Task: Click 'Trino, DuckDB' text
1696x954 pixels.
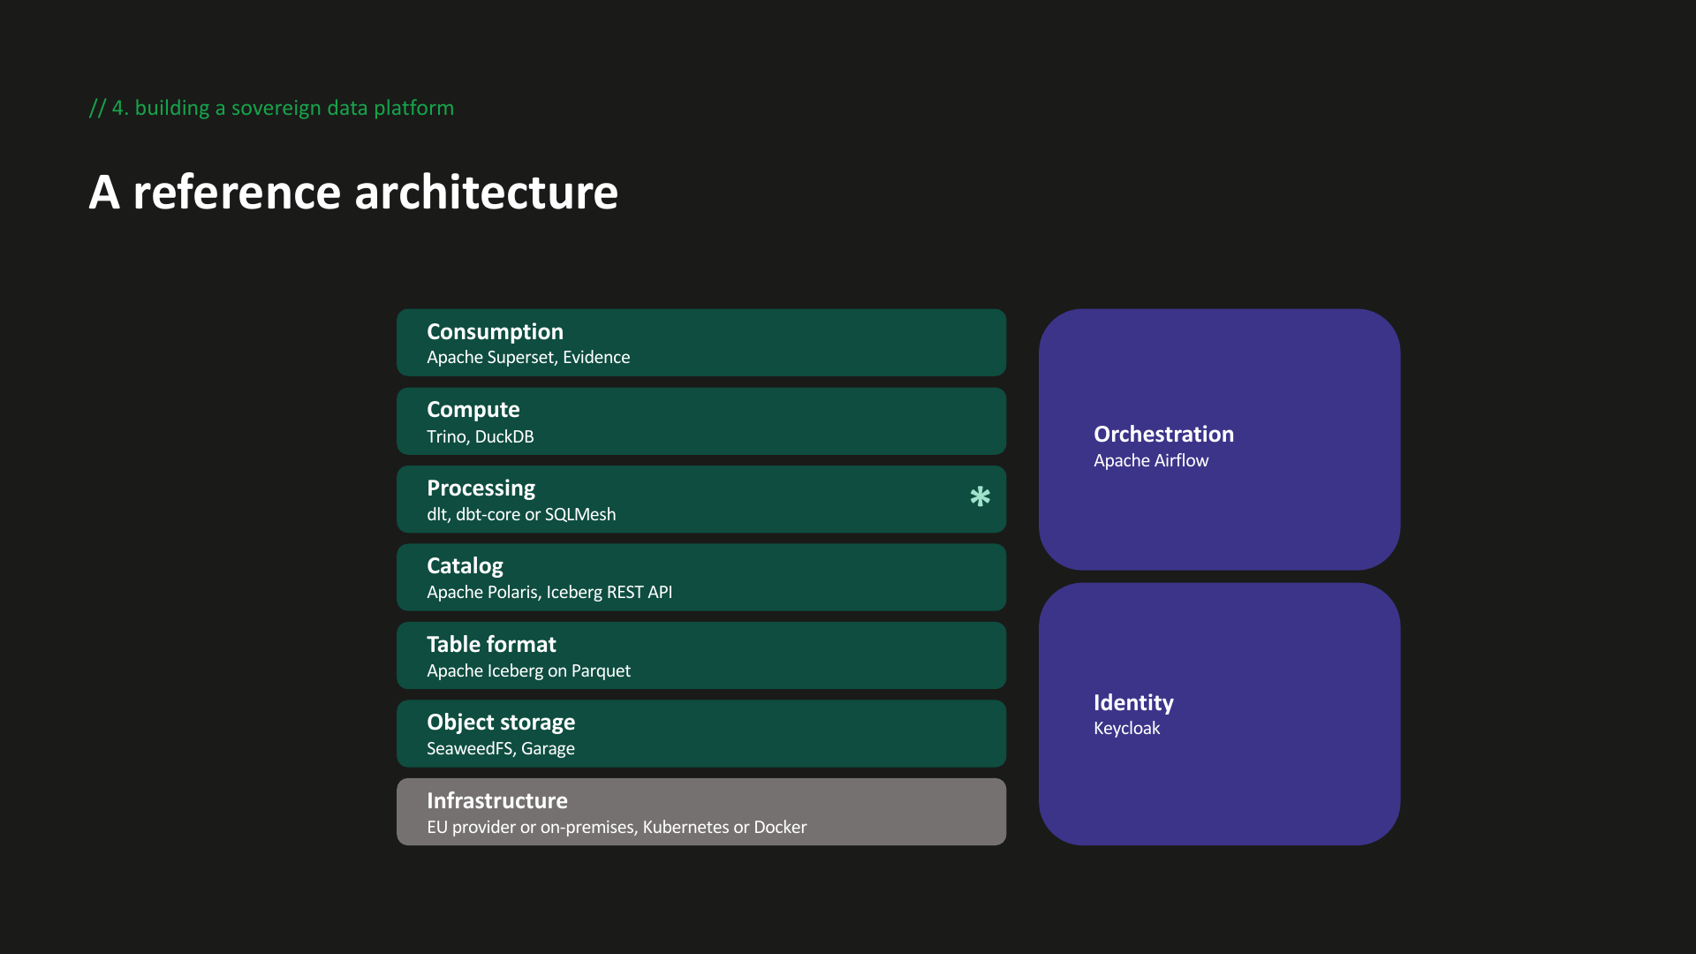Action: click(480, 436)
